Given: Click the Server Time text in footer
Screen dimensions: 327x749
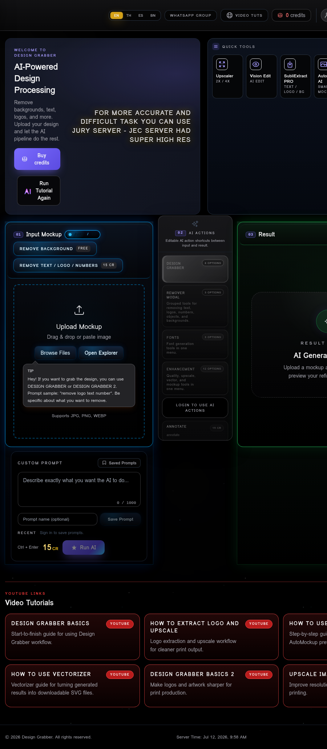Looking at the screenshot, I should (211, 737).
